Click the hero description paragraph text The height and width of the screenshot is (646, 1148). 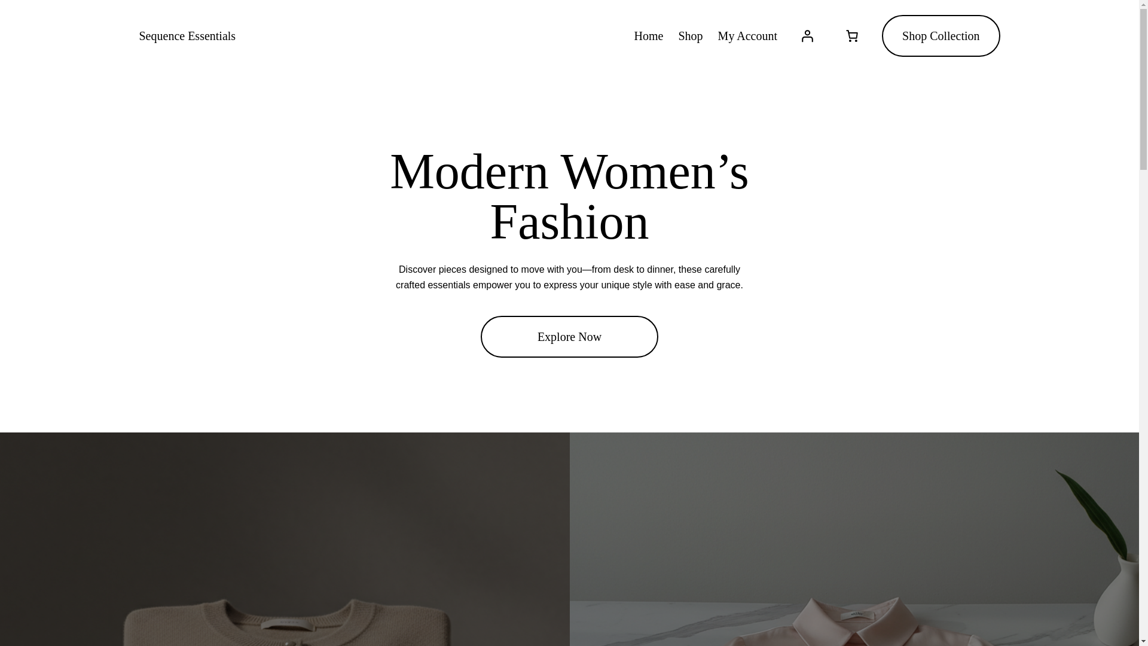tap(569, 278)
